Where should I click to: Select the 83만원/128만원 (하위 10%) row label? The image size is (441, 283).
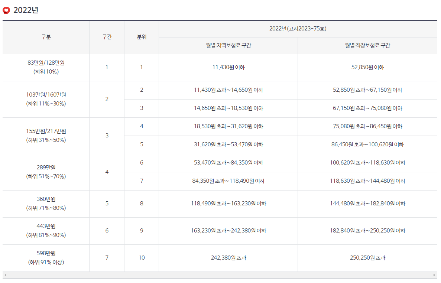(x=45, y=67)
